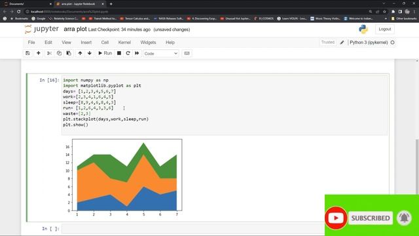Screen dimensions: 419x236
Task: Open the Help menu
Action: 170,42
